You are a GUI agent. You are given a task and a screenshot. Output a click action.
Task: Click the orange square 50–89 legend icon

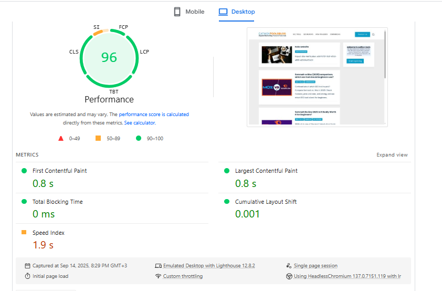[98, 139]
